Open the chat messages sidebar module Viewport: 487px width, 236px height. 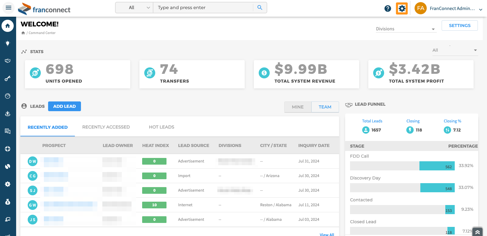8,131
